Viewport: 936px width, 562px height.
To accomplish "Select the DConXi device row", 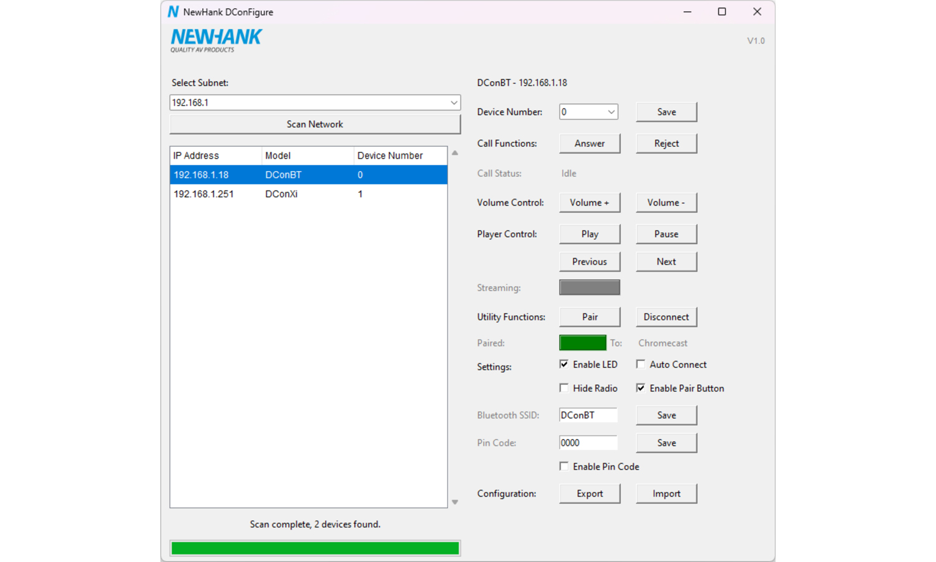I will (x=281, y=194).
